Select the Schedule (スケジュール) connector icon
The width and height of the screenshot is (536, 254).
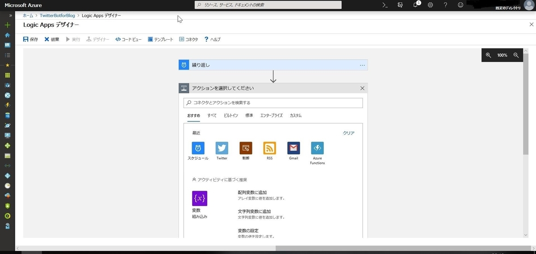point(198,148)
